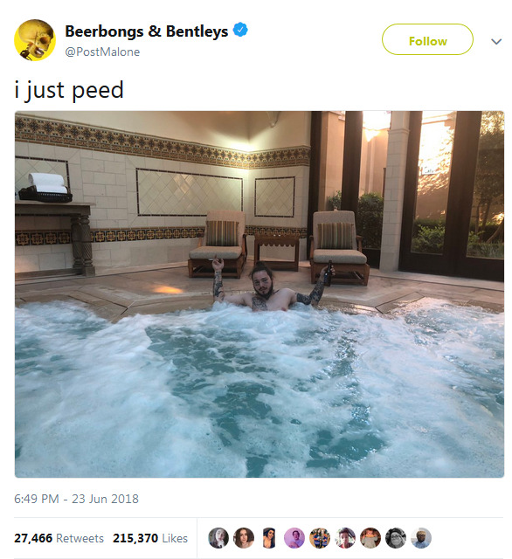Viewport: 512px width, 559px height.
Task: View the 215,370 Likes list
Action: pos(150,538)
